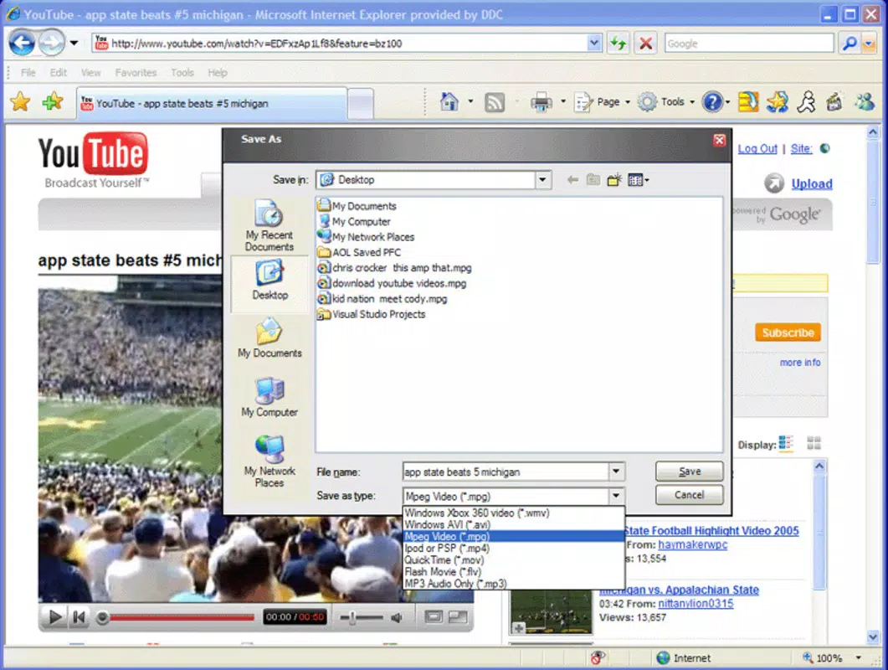Select My Computer in the places bar
The height and width of the screenshot is (670, 888).
(269, 397)
